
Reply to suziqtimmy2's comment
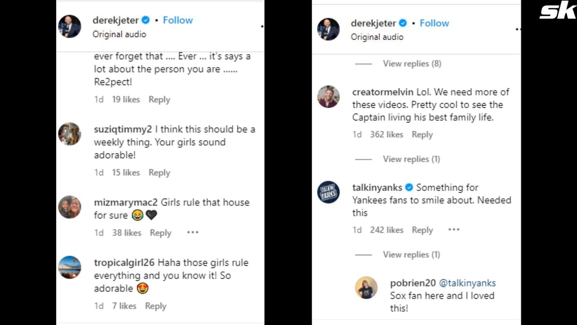tap(159, 172)
